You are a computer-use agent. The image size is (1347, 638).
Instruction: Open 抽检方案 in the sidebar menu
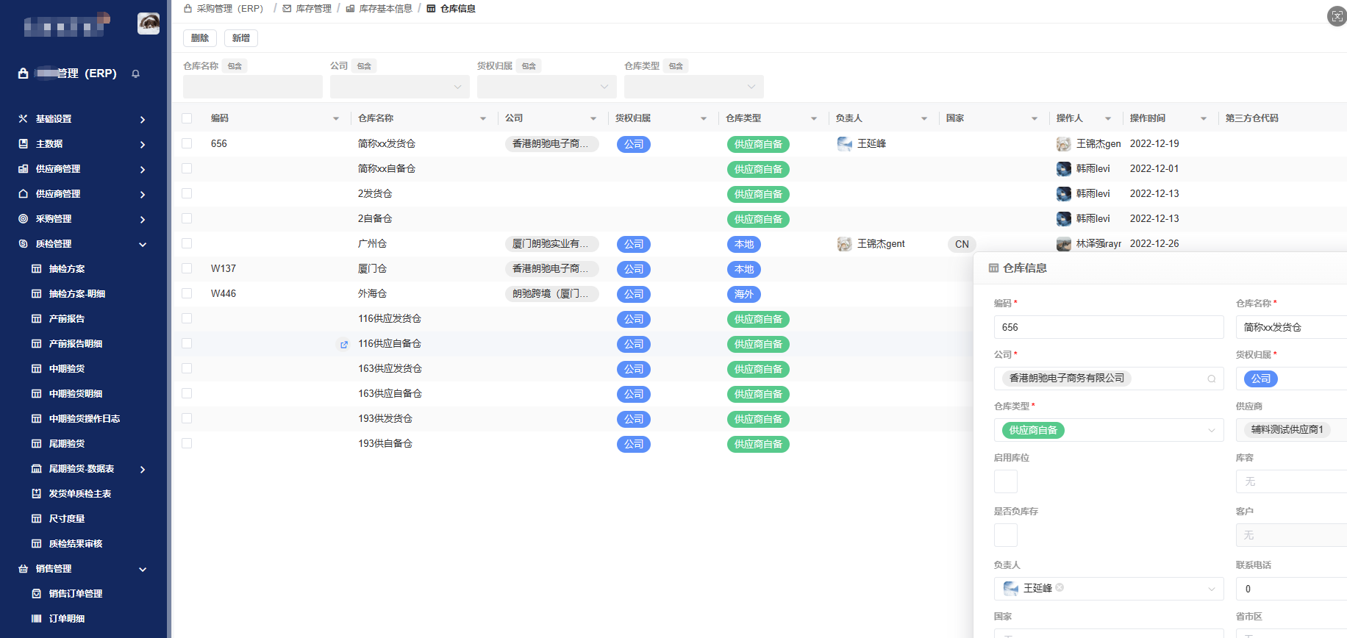pyautogui.click(x=67, y=269)
